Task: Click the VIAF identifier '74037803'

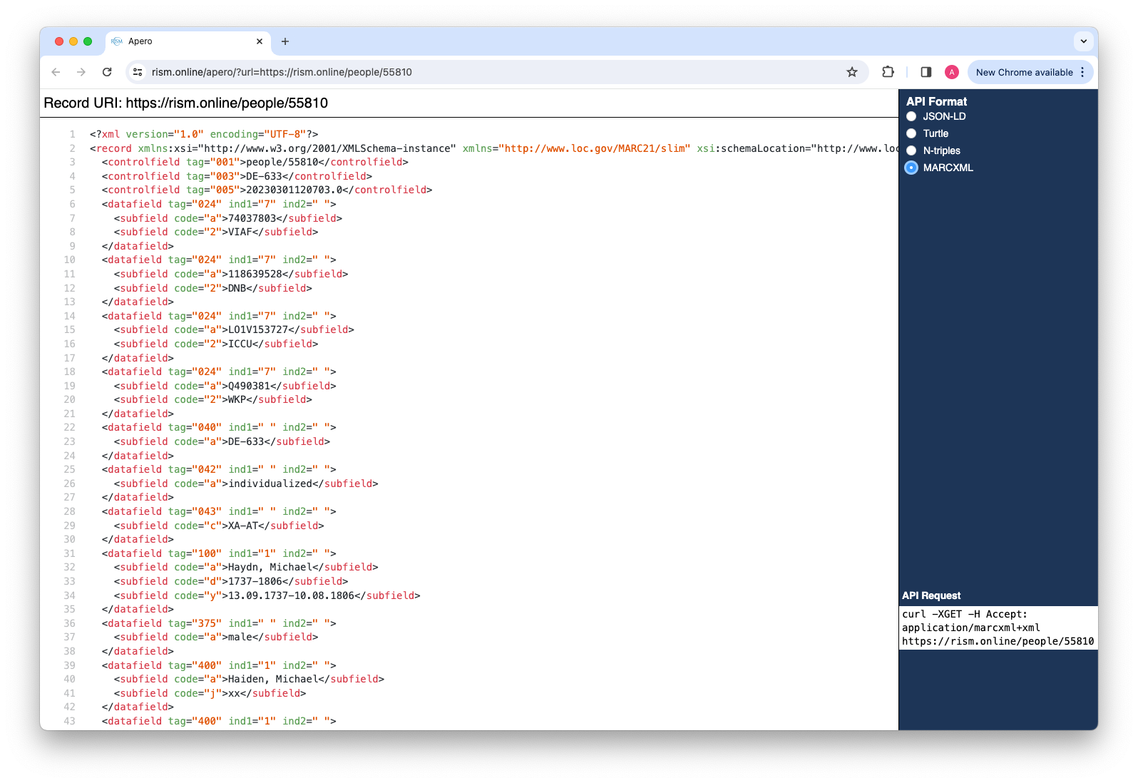Action: coord(252,218)
